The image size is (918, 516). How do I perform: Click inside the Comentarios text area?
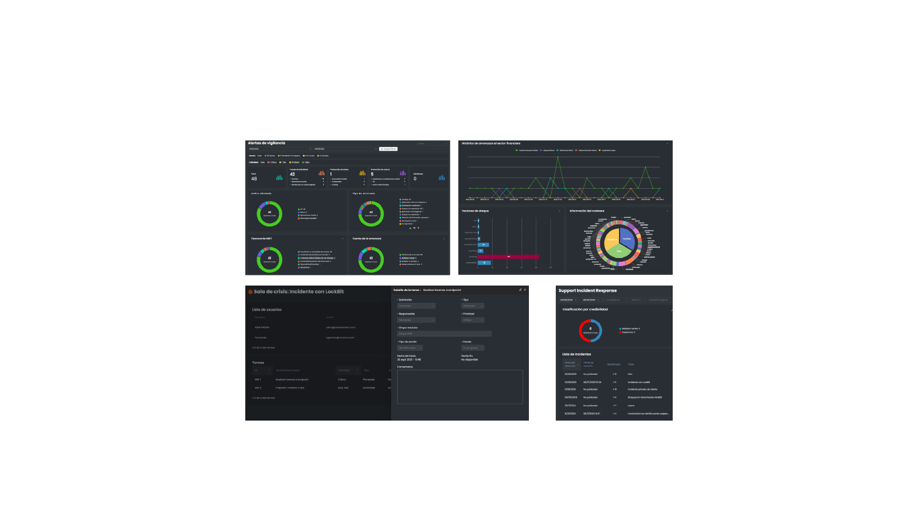460,388
